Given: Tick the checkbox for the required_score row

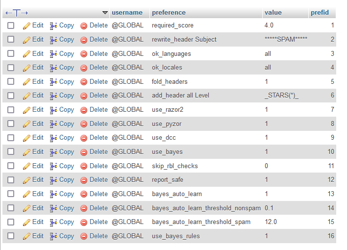Looking at the screenshot, I should click(x=11, y=25).
